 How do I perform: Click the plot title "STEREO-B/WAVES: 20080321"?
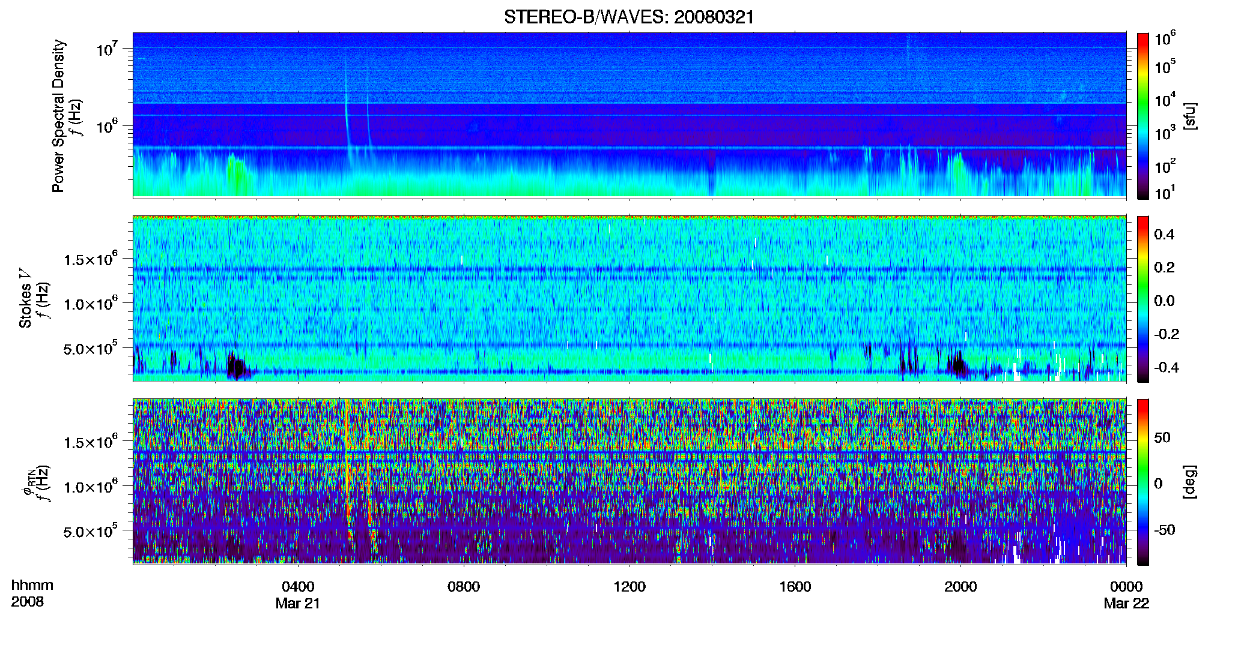pyautogui.click(x=629, y=17)
